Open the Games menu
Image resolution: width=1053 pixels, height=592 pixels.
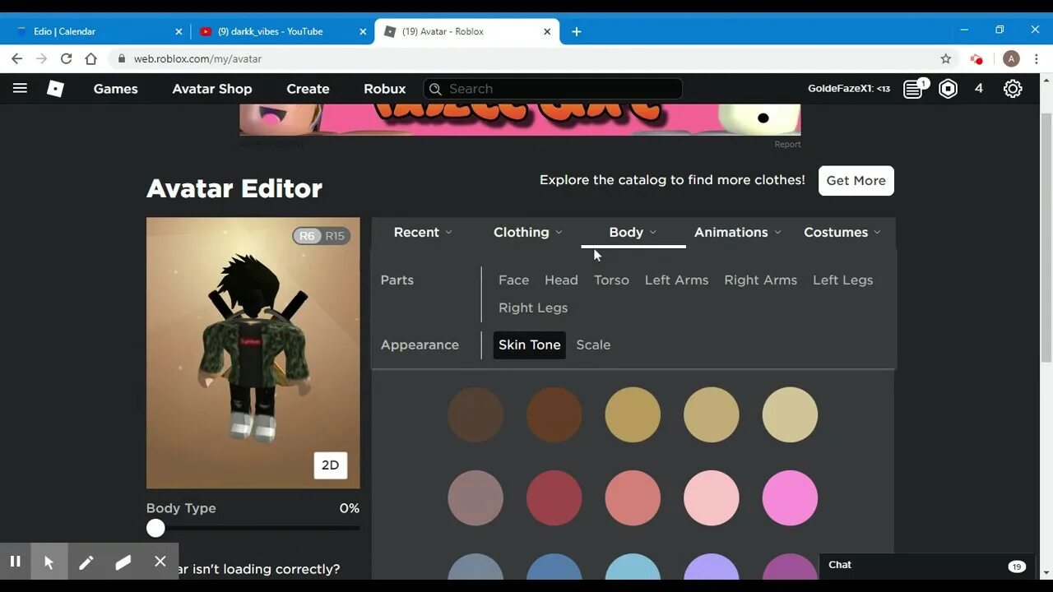tap(115, 89)
